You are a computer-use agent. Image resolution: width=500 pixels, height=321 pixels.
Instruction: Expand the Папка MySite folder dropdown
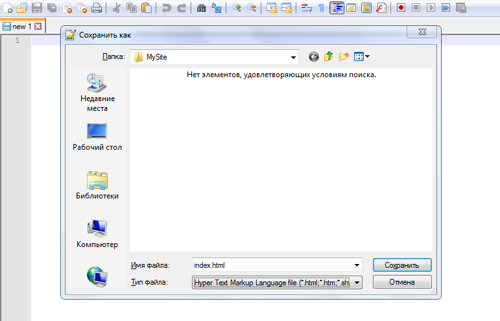click(x=293, y=57)
